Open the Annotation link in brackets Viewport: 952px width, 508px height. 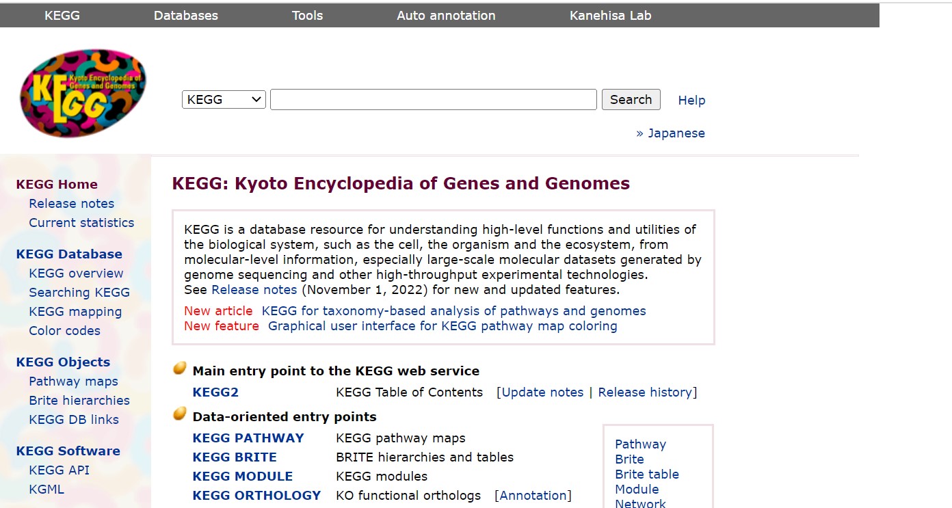coord(533,496)
